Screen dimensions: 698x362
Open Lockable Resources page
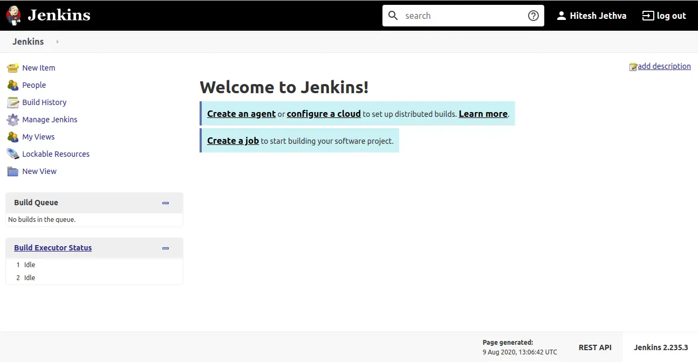coord(56,154)
